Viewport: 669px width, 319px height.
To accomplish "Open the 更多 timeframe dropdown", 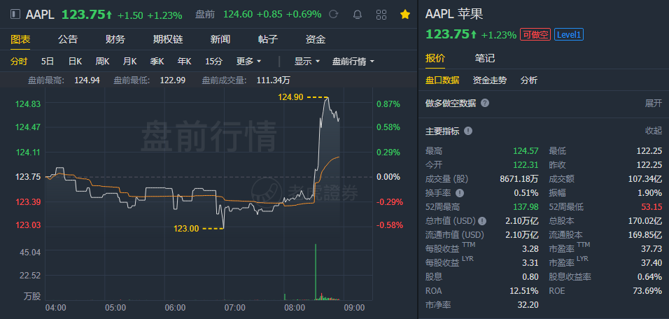I will coord(249,62).
